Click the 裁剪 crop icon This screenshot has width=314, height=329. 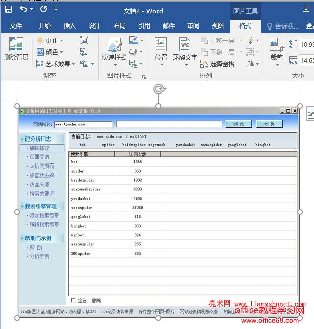point(277,45)
